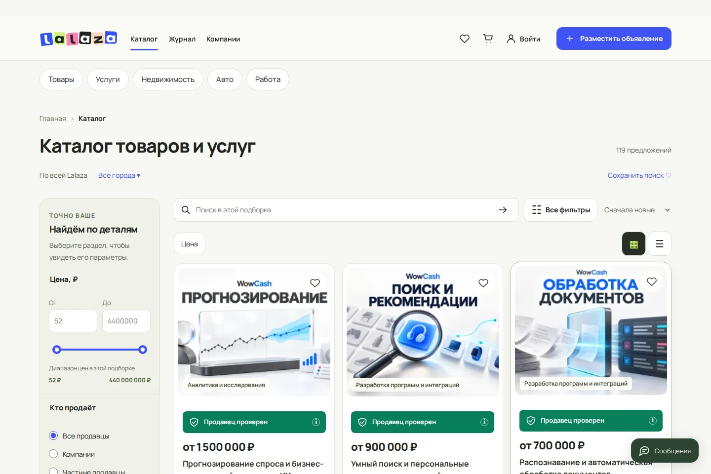The height and width of the screenshot is (474, 711).
Task: Open the Сообщения chat button
Action: tap(665, 451)
